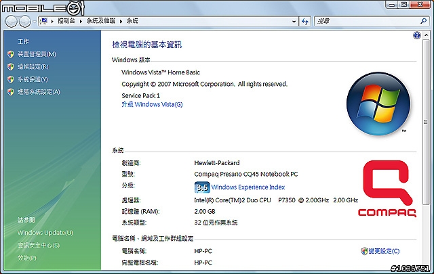The width and height of the screenshot is (434, 274).
Task: Open 變更設定(C) change settings link
Action: point(384,251)
